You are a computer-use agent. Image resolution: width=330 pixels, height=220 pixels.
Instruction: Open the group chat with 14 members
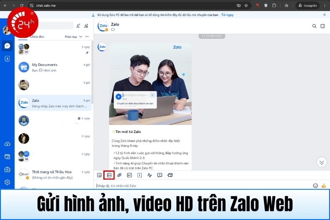54,157
